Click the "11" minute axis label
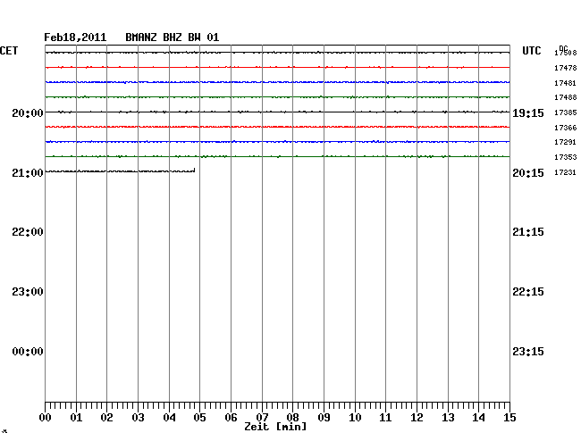581x441 pixels. pyautogui.click(x=385, y=418)
